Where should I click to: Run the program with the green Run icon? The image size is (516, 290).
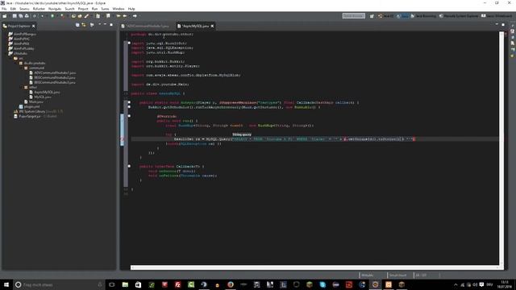tap(52, 16)
